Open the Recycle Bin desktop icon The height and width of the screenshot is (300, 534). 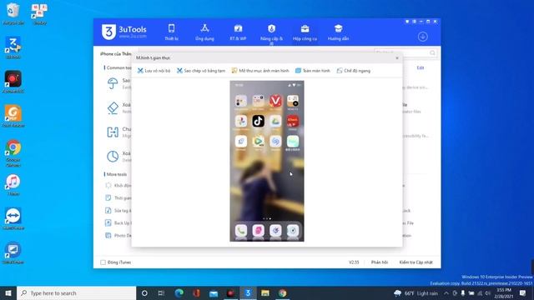pos(13,14)
